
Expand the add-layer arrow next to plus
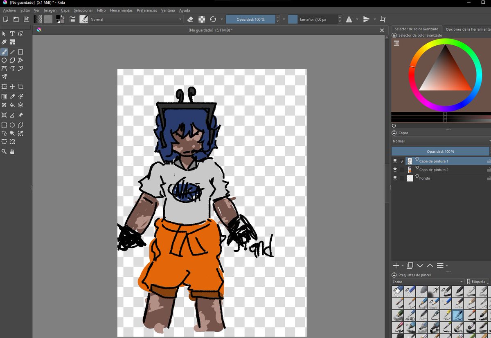403,266
